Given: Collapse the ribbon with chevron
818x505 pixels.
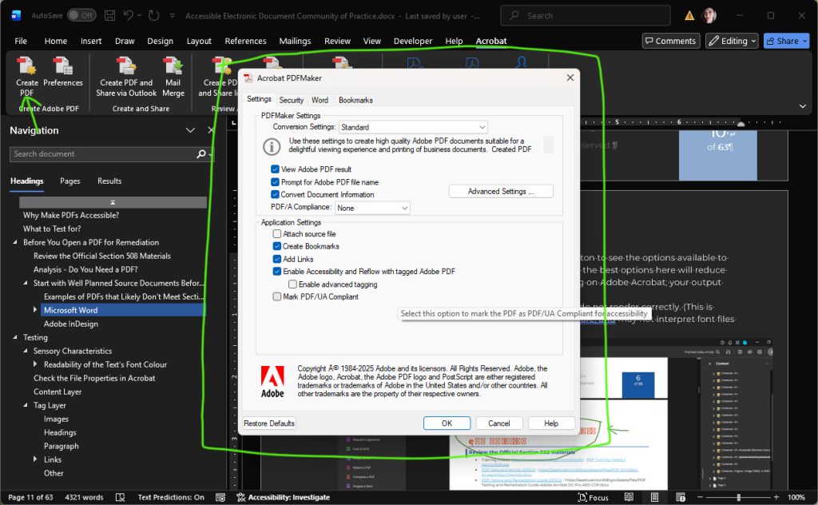Looking at the screenshot, I should pos(802,106).
